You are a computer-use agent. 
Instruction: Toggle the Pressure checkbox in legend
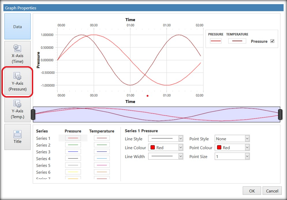(x=272, y=41)
